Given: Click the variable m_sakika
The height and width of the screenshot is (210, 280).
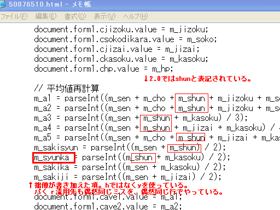Looking at the screenshot, I should 51,167.
